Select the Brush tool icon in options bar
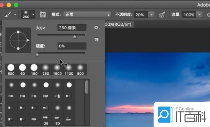210x127 pixels. pyautogui.click(x=8, y=14)
